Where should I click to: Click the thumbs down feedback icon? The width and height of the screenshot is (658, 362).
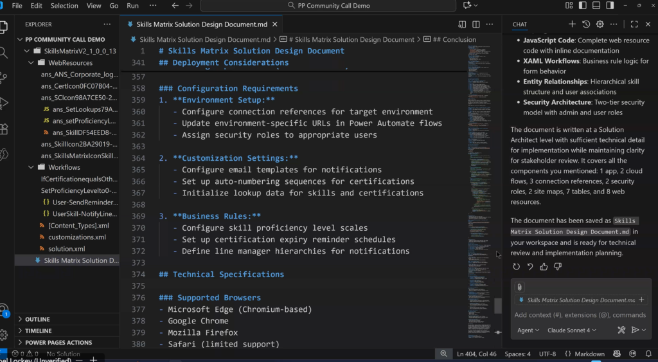coord(558,267)
